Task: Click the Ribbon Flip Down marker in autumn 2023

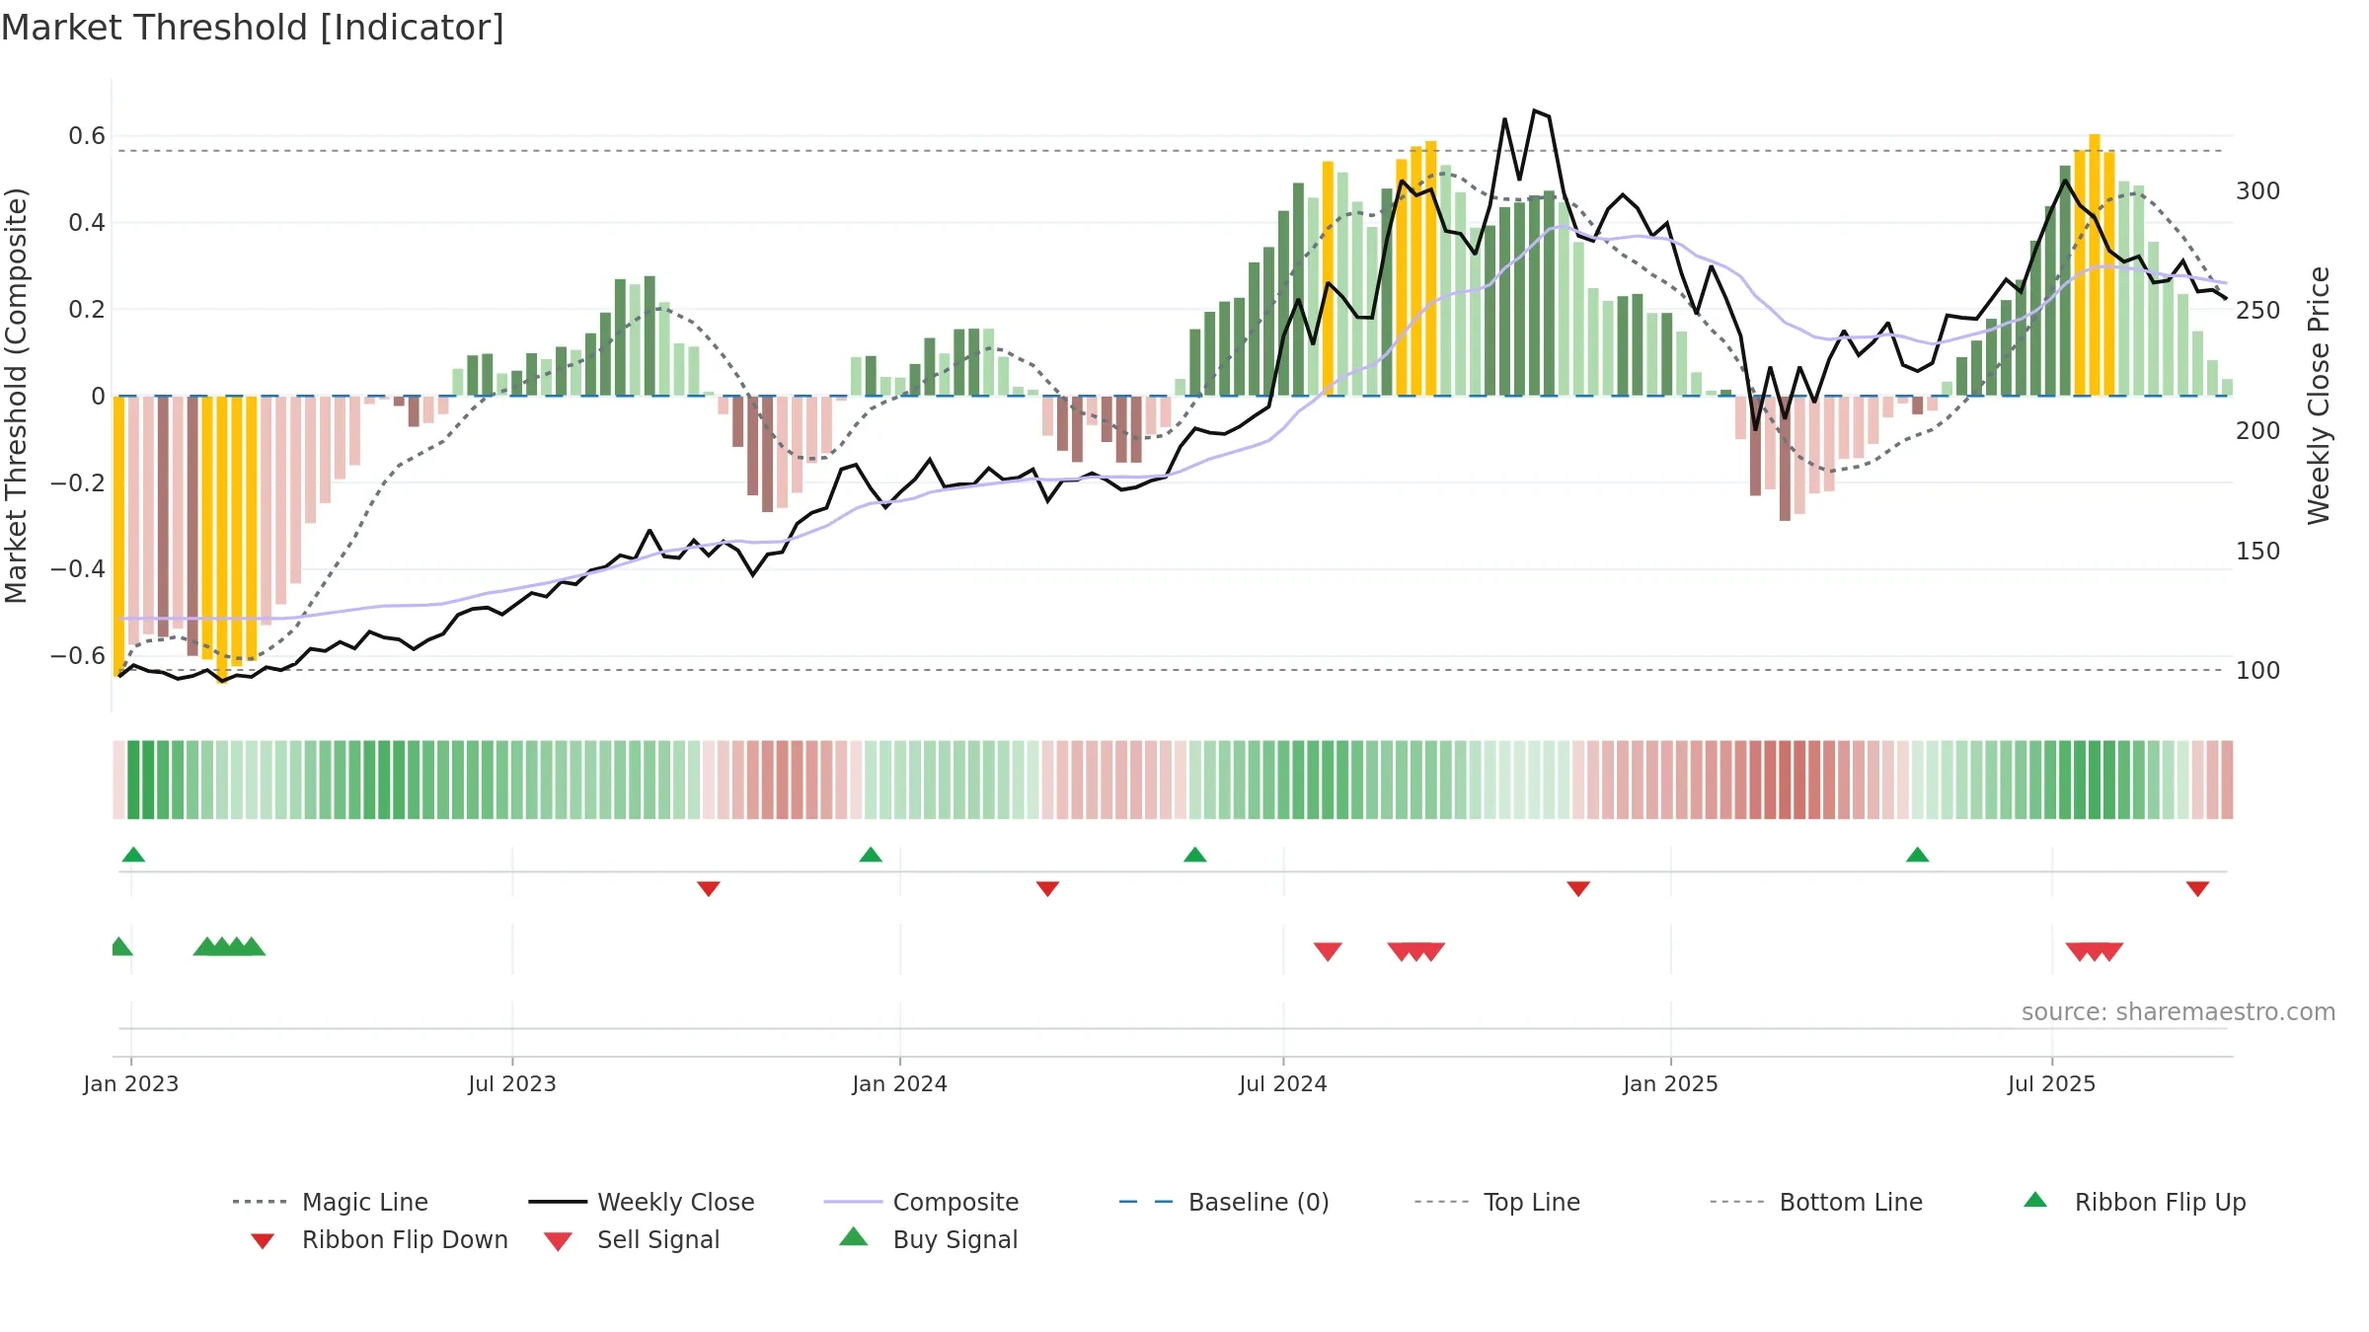Action: tap(709, 889)
